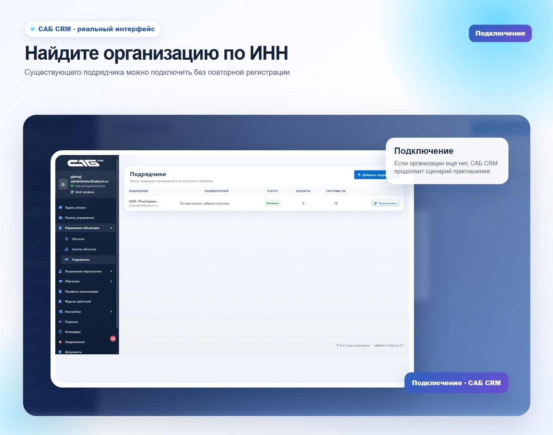Open Подписи via its signature icon

coord(60,322)
